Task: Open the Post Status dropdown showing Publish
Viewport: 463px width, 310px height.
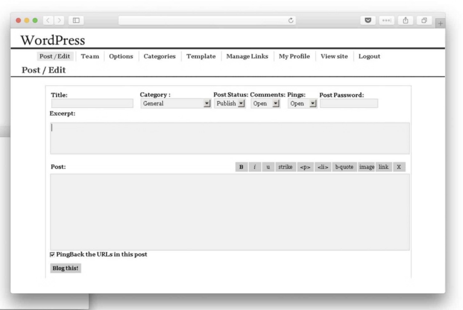Action: 230,103
